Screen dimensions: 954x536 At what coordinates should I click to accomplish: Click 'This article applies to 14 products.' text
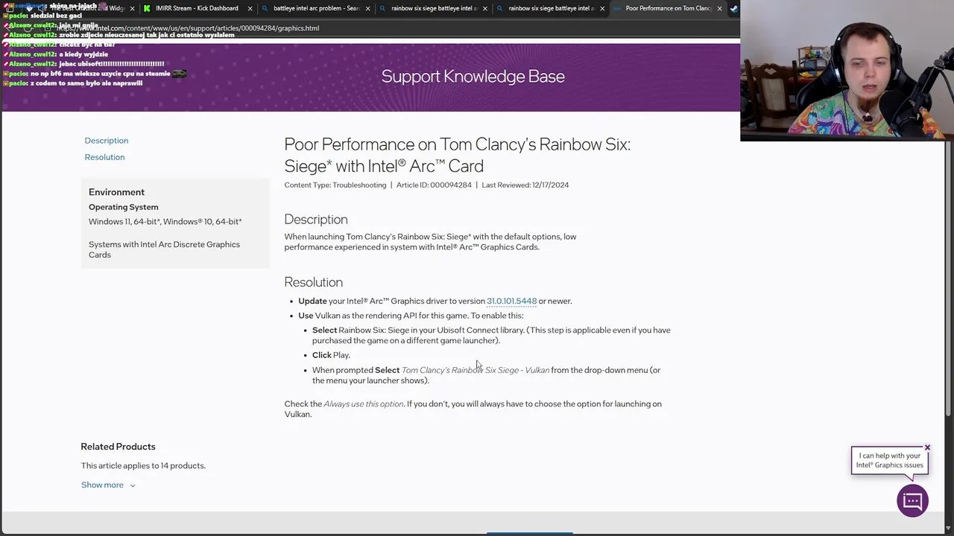(x=143, y=465)
